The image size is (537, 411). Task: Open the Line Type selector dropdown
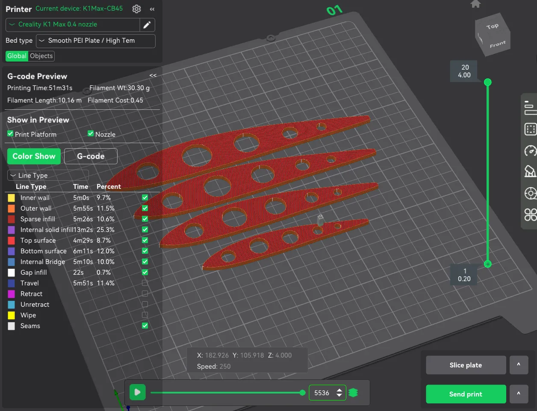coord(47,175)
